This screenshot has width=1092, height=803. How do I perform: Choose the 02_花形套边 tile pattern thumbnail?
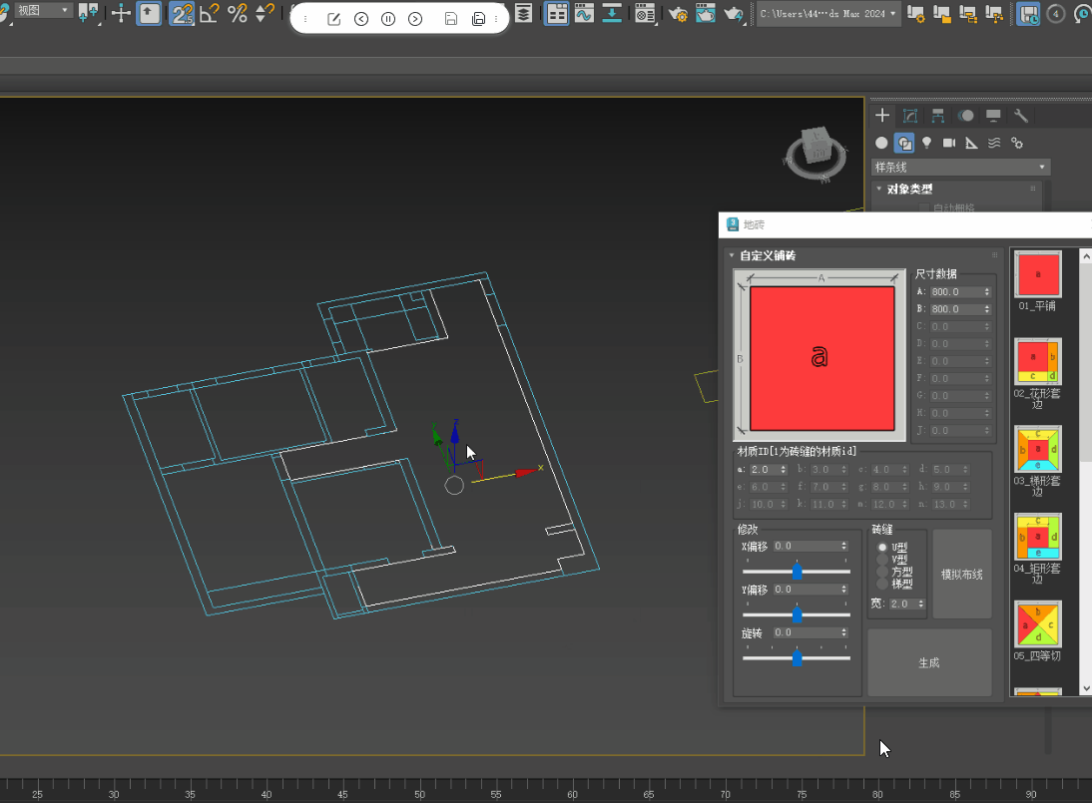point(1038,362)
